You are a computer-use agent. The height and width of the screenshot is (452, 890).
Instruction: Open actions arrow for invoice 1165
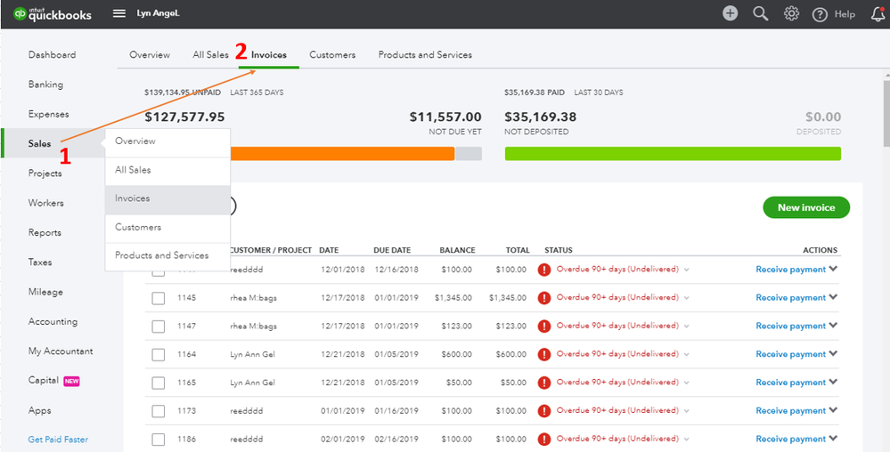[833, 382]
